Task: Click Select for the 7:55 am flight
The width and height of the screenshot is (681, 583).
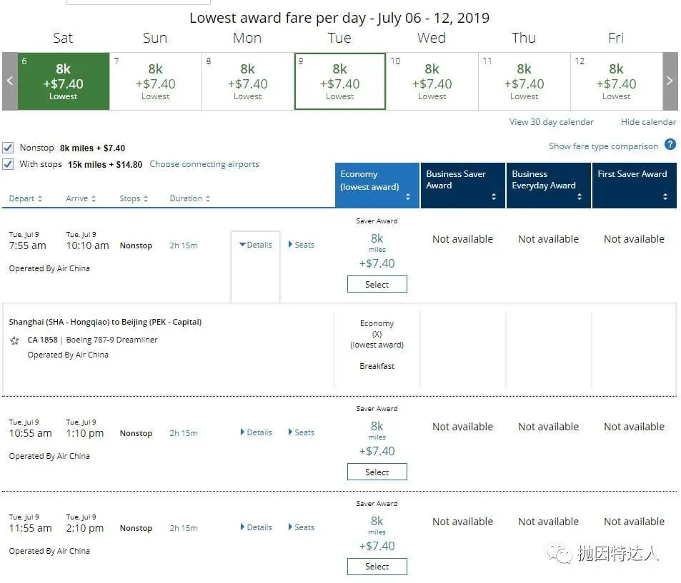Action: pyautogui.click(x=377, y=285)
